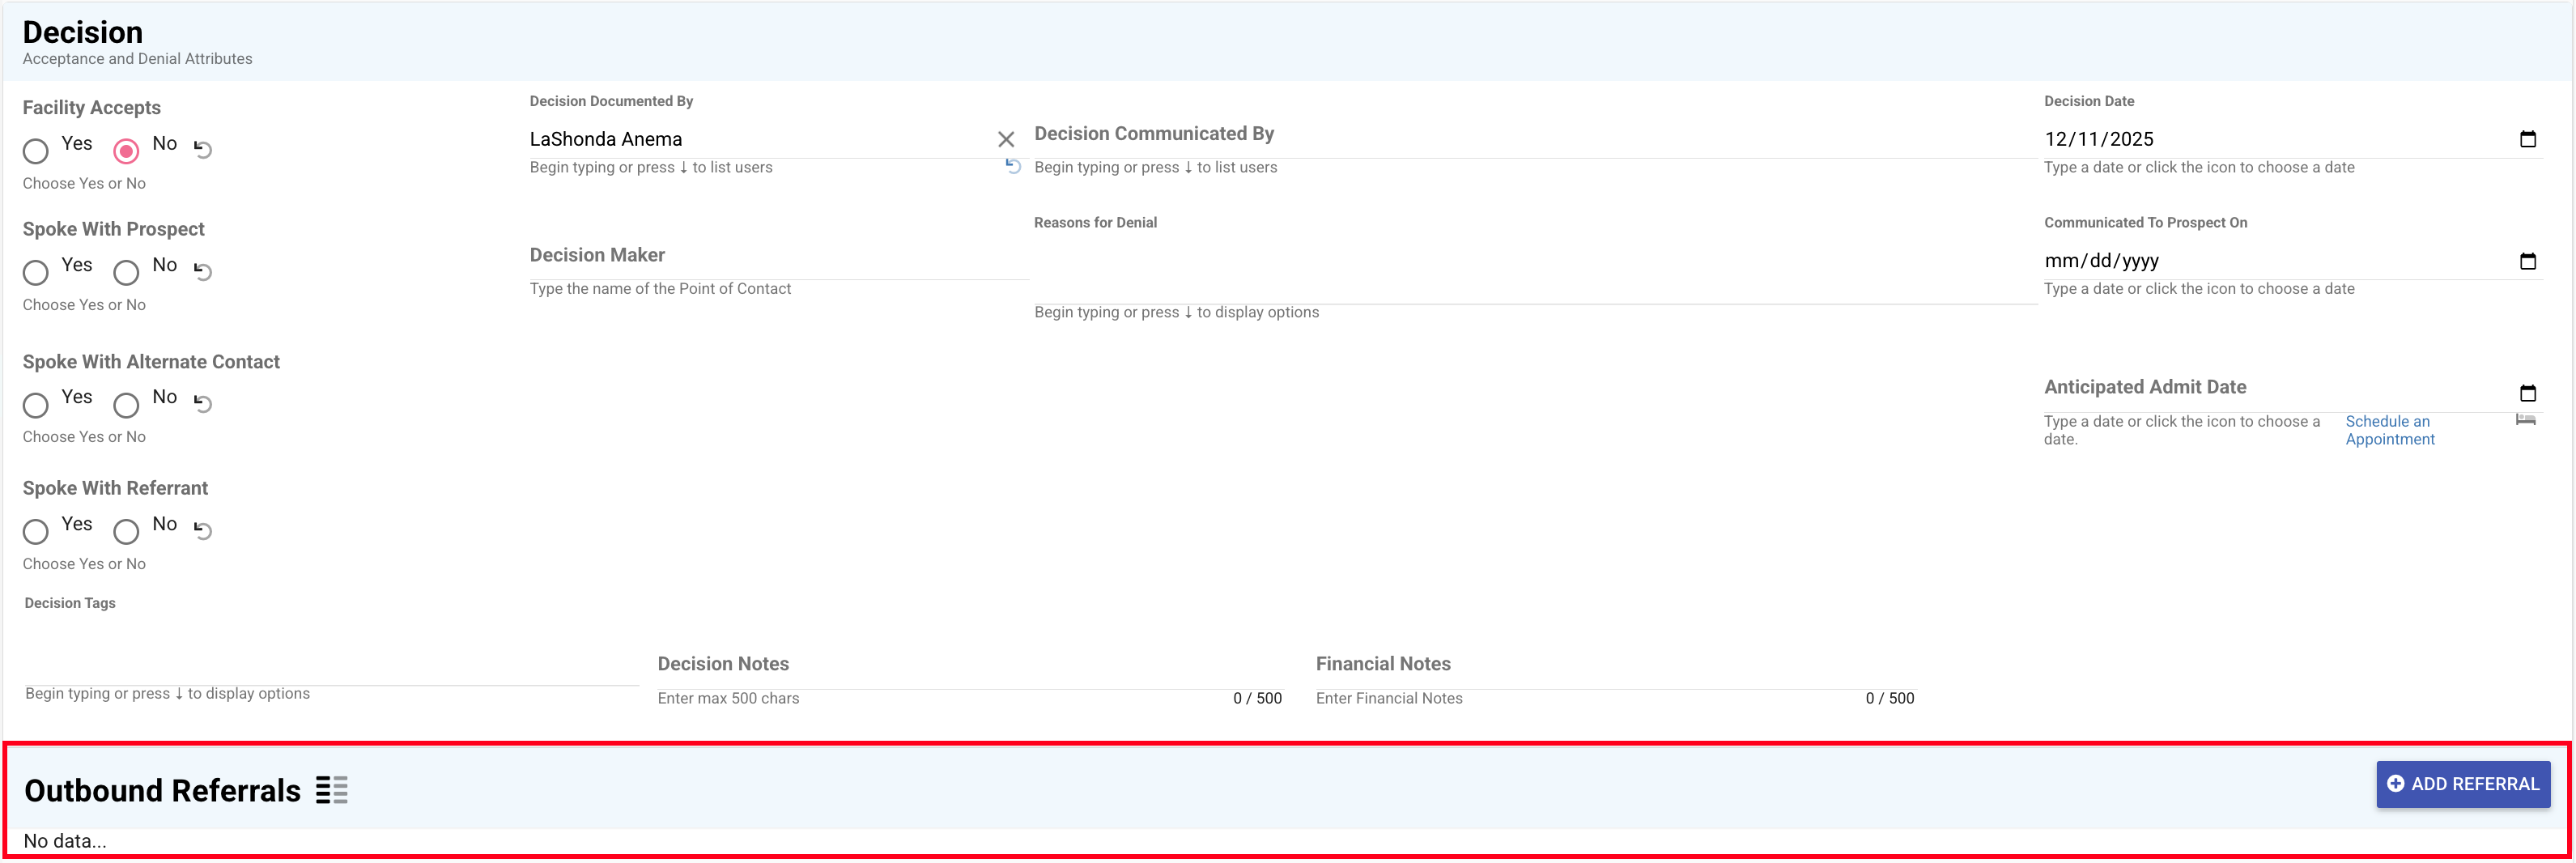Screen dimensions: 2576x863
Task: Click the Add Referral button
Action: [2462, 784]
